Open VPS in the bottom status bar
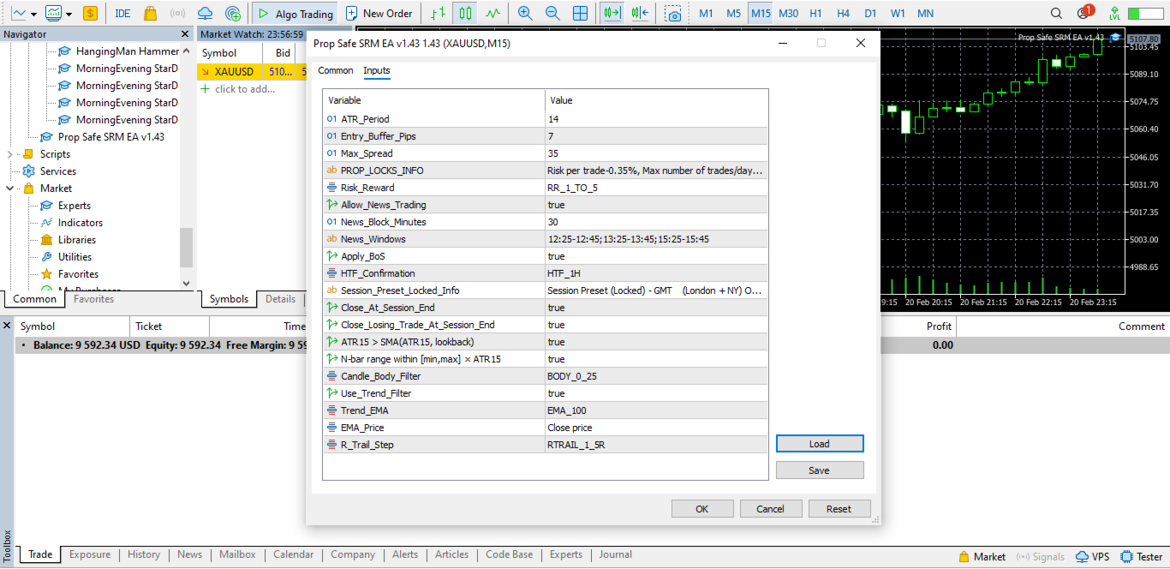The image size is (1170, 569). pyautogui.click(x=1093, y=557)
